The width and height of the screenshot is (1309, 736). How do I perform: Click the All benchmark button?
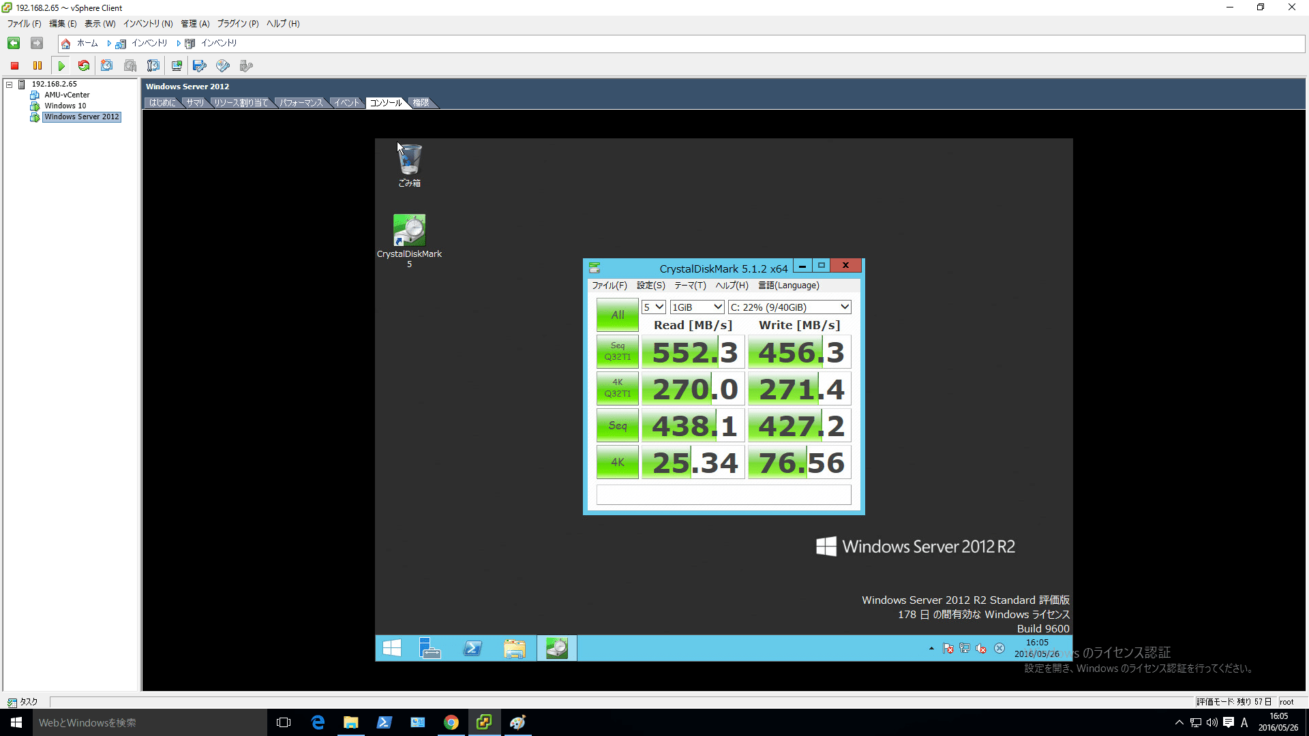point(618,315)
